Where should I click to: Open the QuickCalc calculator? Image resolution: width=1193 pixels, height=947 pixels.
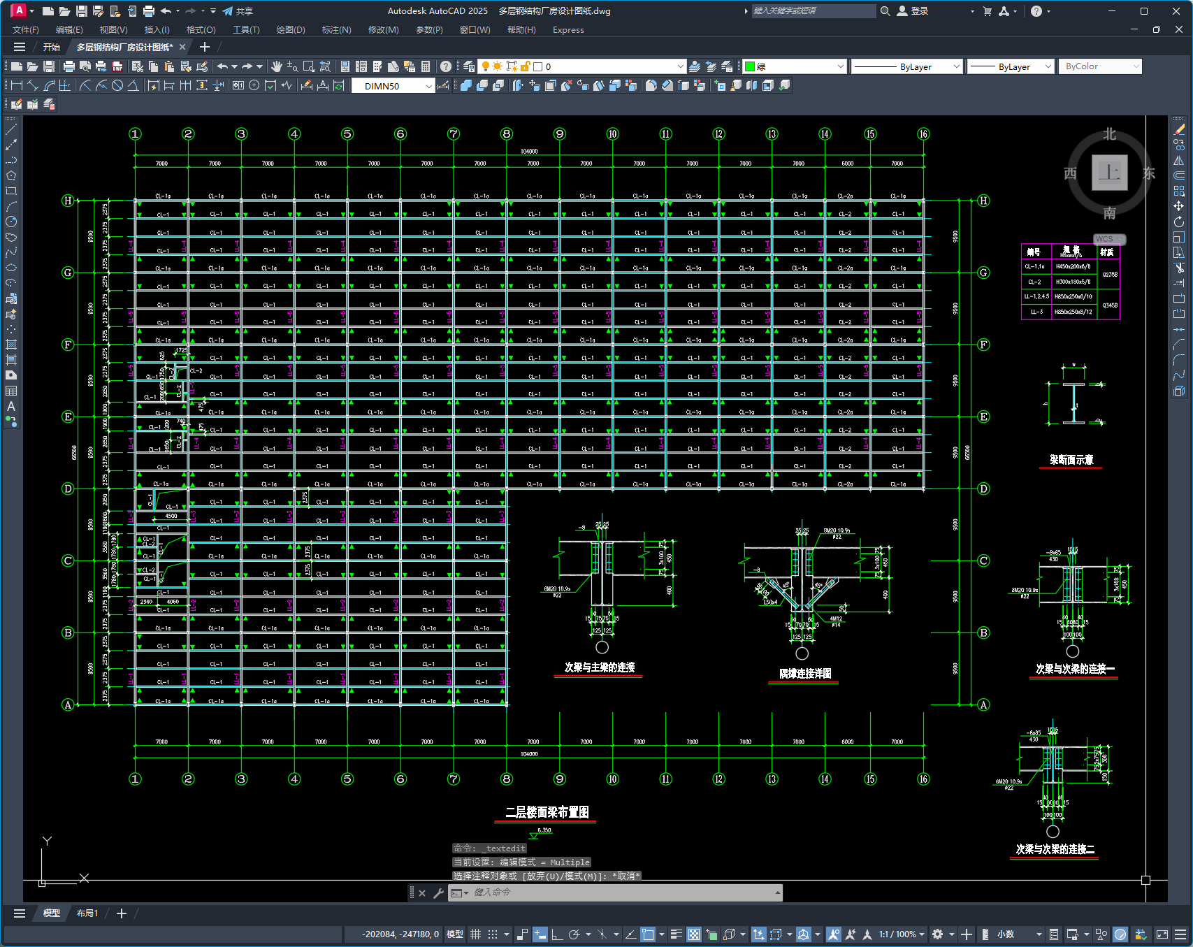426,66
